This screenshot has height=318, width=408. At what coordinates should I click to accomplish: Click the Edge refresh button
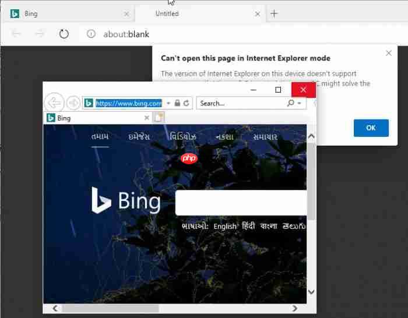tap(64, 34)
